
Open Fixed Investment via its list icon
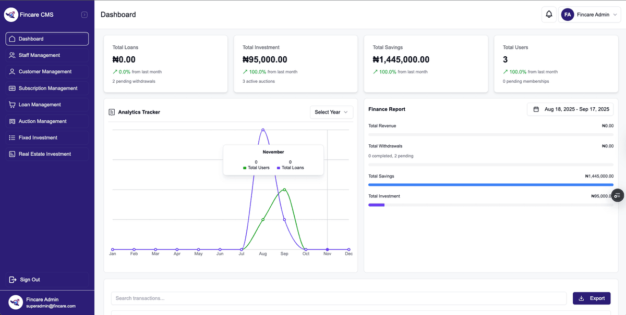pos(13,137)
